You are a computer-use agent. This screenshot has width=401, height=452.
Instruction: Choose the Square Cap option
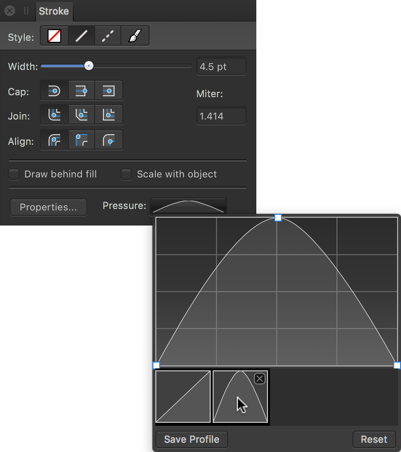[x=109, y=91]
